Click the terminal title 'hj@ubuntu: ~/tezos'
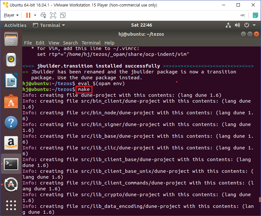The width and height of the screenshot is (261, 216). [x=141, y=34]
